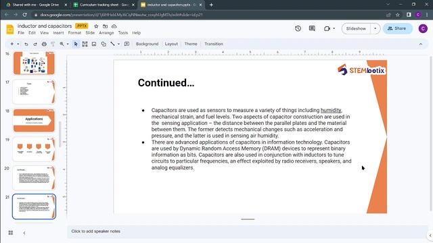Image resolution: width=433 pixels, height=243 pixels.
Task: Open comment history icon
Action: [x=312, y=28]
